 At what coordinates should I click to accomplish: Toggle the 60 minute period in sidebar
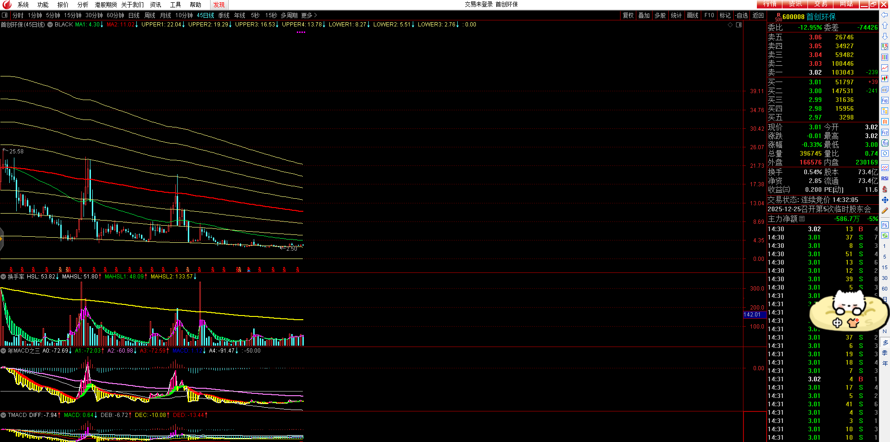[884, 289]
